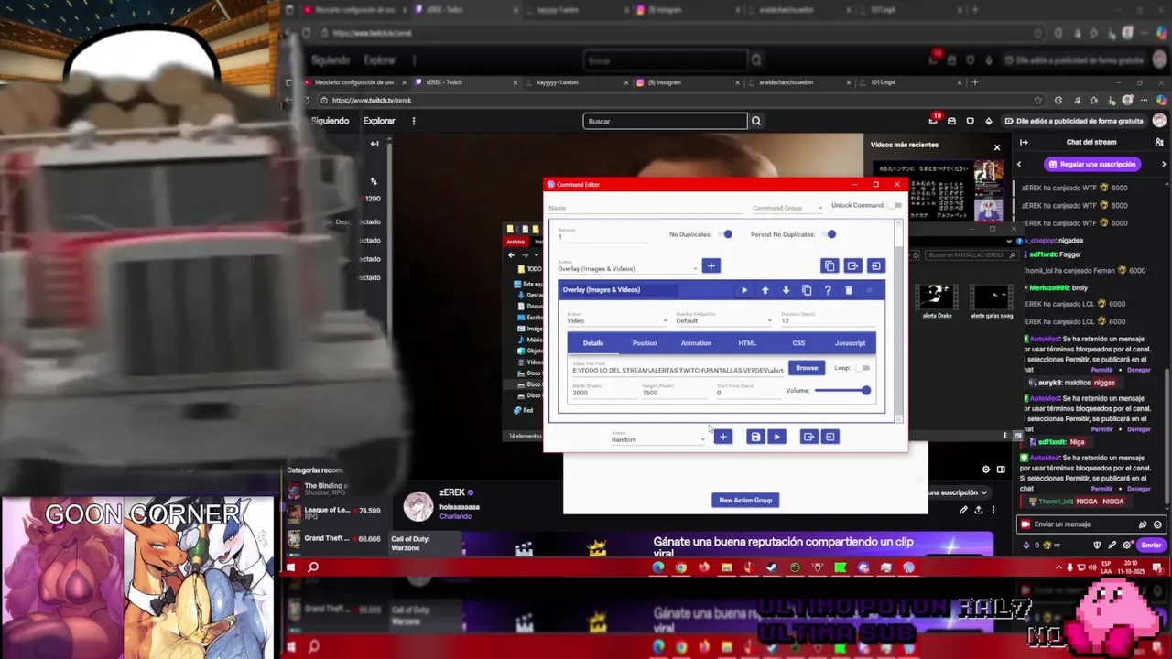The width and height of the screenshot is (1172, 659).
Task: Delete the Overlay action with trash icon
Action: pyautogui.click(x=849, y=290)
